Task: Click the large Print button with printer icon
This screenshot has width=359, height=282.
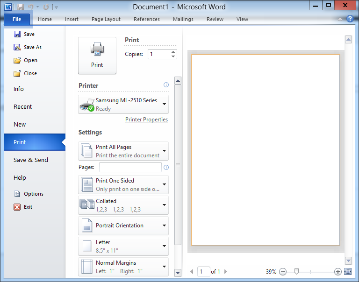Action: (x=97, y=56)
